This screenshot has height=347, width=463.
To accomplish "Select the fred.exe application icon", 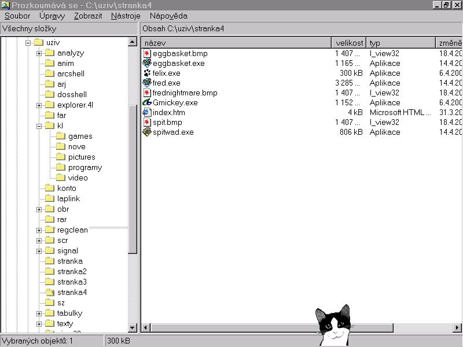I will [147, 83].
